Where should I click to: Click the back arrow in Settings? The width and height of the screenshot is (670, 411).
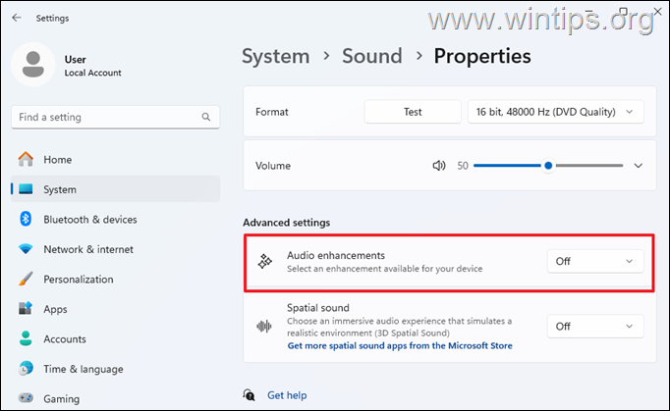(x=17, y=18)
